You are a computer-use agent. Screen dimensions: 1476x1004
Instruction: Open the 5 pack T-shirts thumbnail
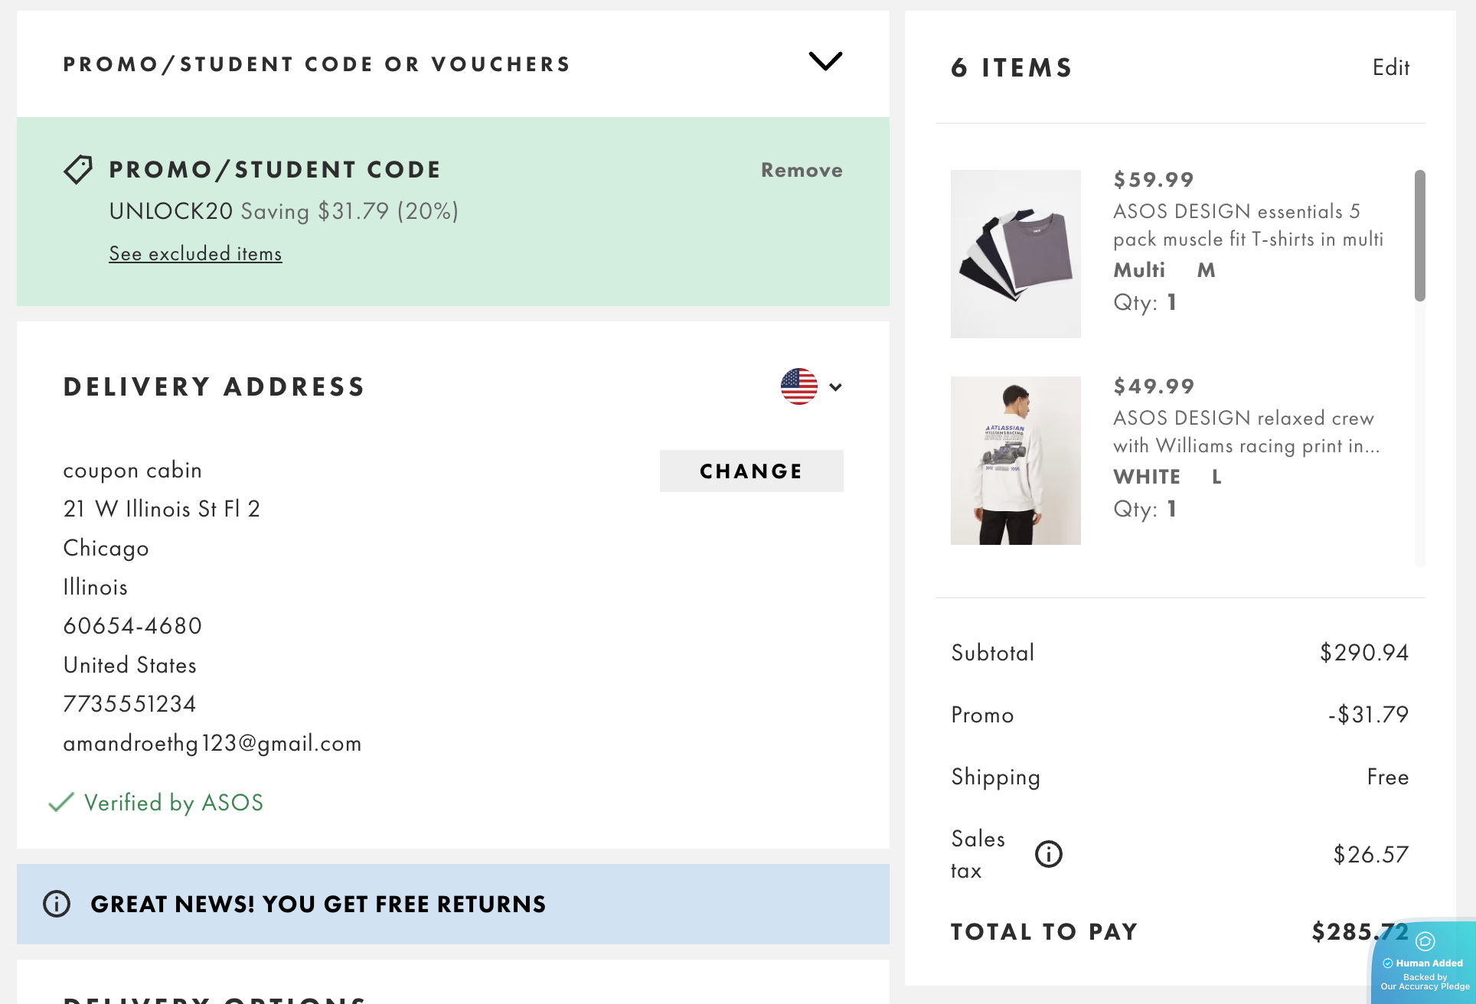coord(1015,254)
